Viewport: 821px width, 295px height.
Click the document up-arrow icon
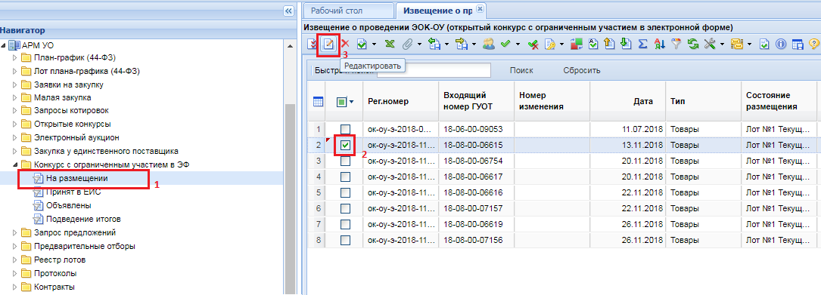click(609, 45)
